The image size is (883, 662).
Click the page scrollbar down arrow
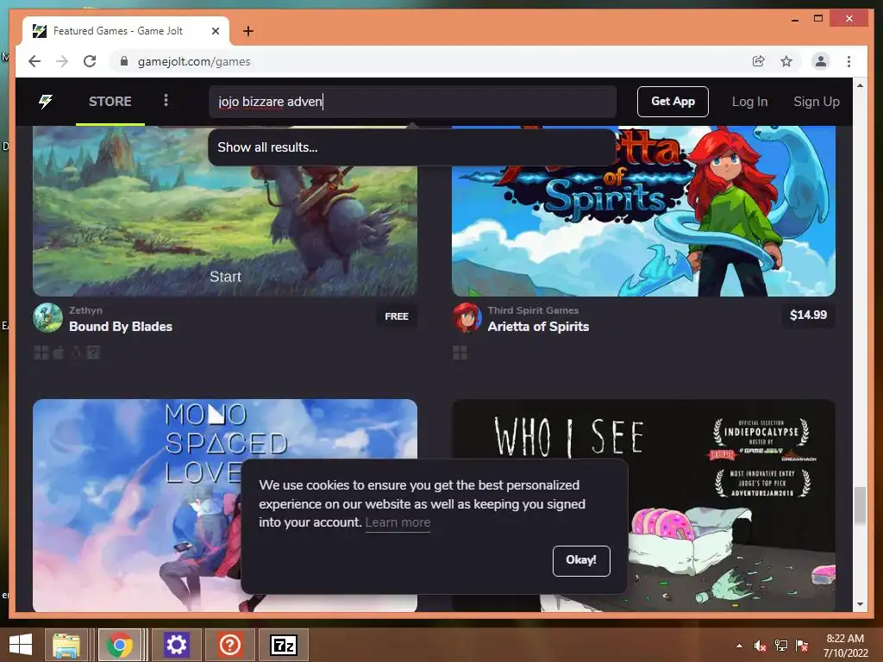(860, 604)
